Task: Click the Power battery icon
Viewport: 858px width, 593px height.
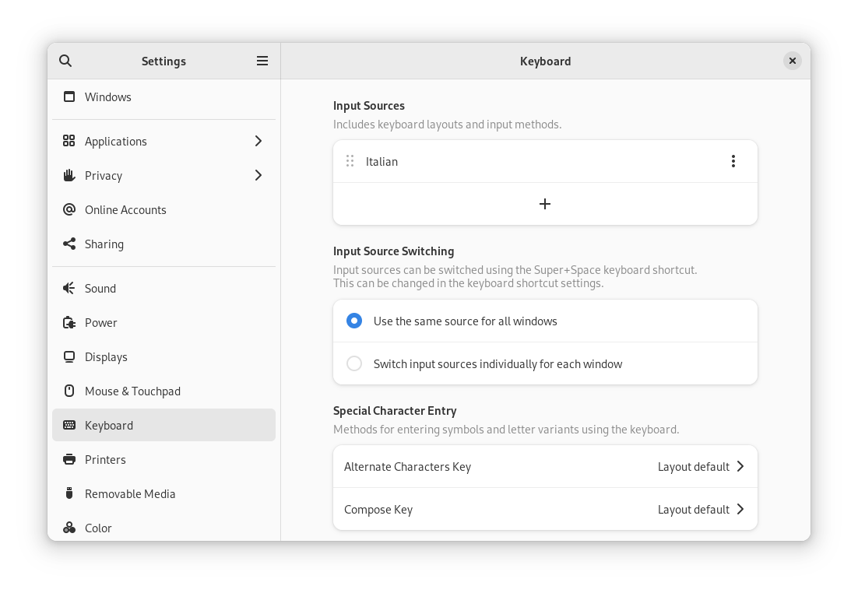Action: [69, 322]
